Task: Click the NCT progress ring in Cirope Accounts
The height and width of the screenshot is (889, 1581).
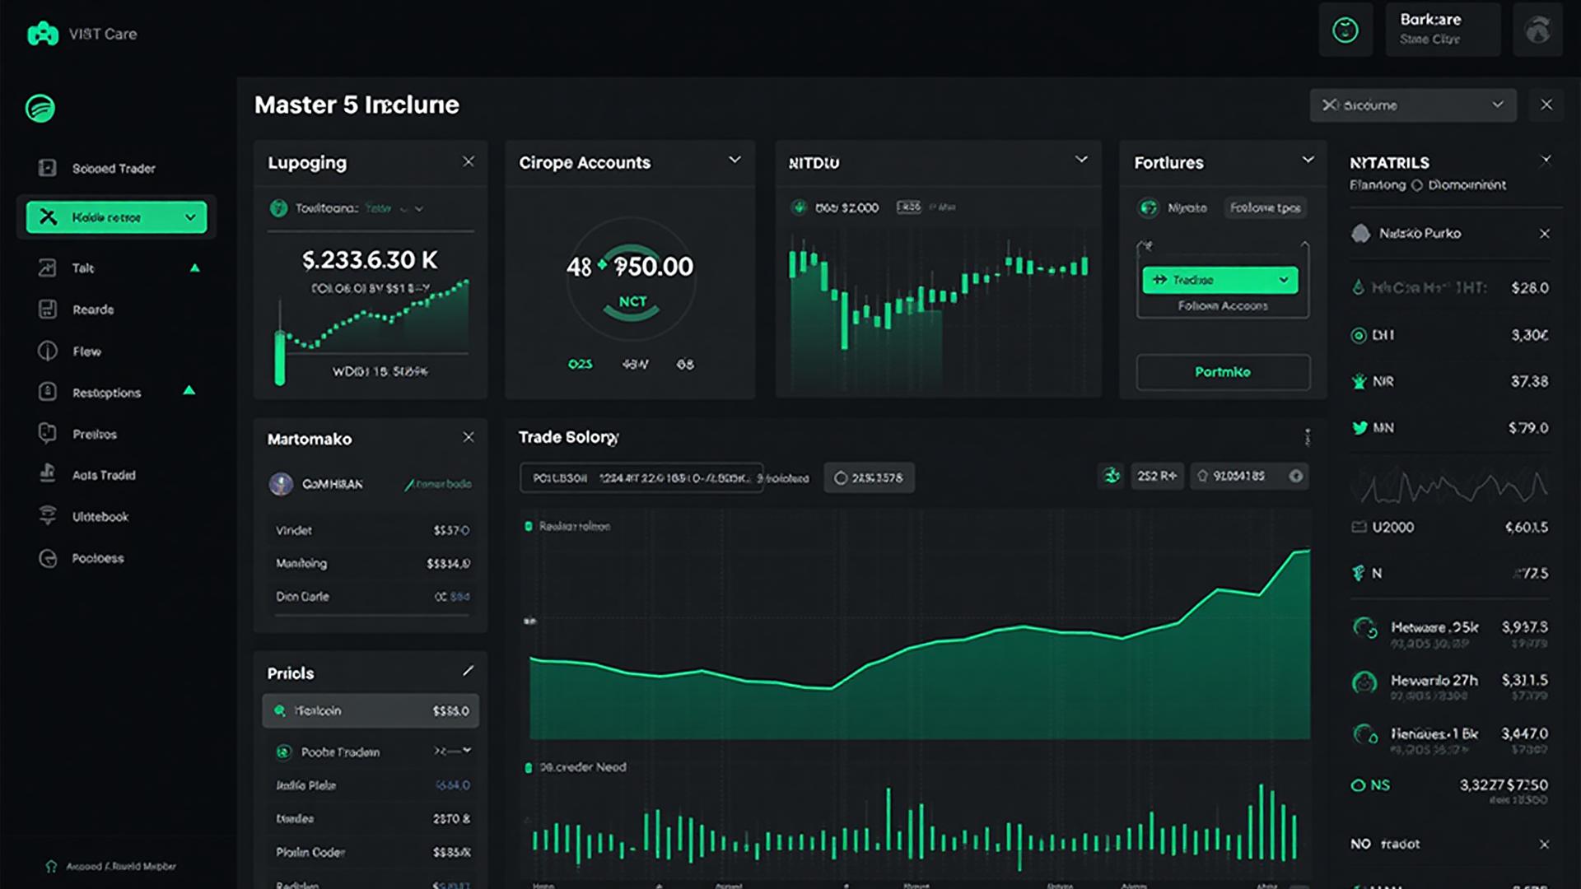Action: coord(630,280)
